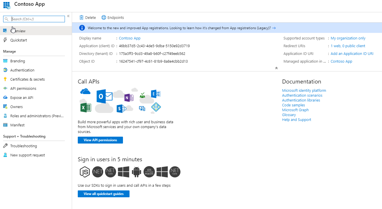Click the SharePoint icon under Call APIs

click(x=121, y=109)
